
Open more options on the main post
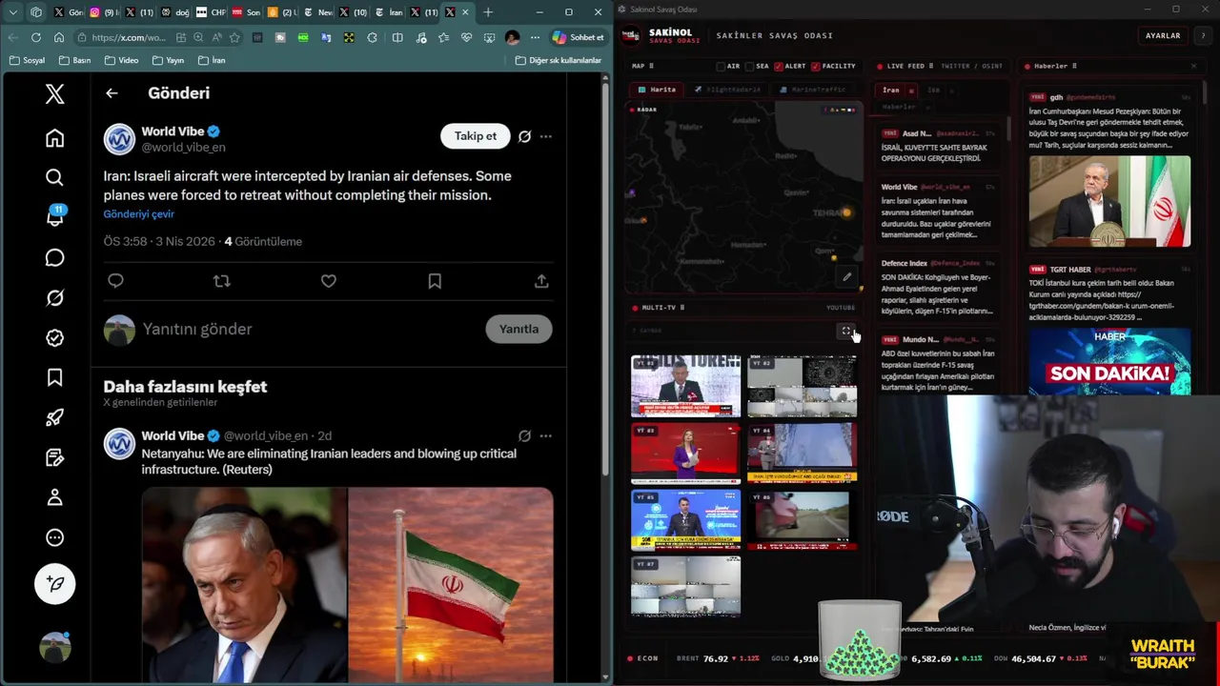point(545,136)
